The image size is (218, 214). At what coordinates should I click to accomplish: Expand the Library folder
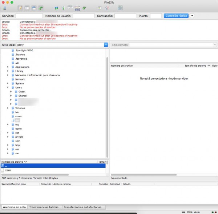(x=8, y=71)
